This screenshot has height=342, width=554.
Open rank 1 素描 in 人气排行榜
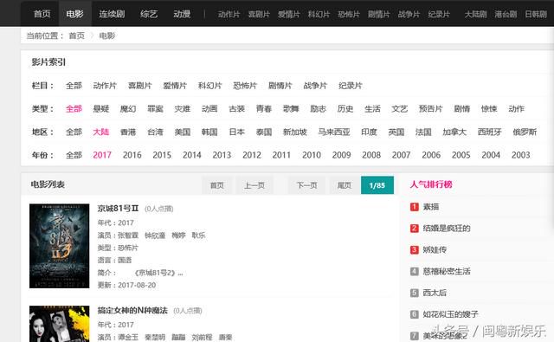point(431,207)
